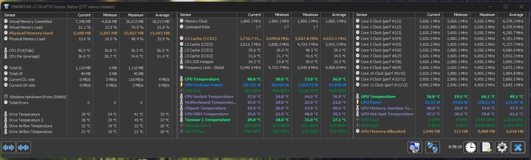Click the fan icon beside CPU Fan
Screen dimensions: 531x160
pos(182,91)
